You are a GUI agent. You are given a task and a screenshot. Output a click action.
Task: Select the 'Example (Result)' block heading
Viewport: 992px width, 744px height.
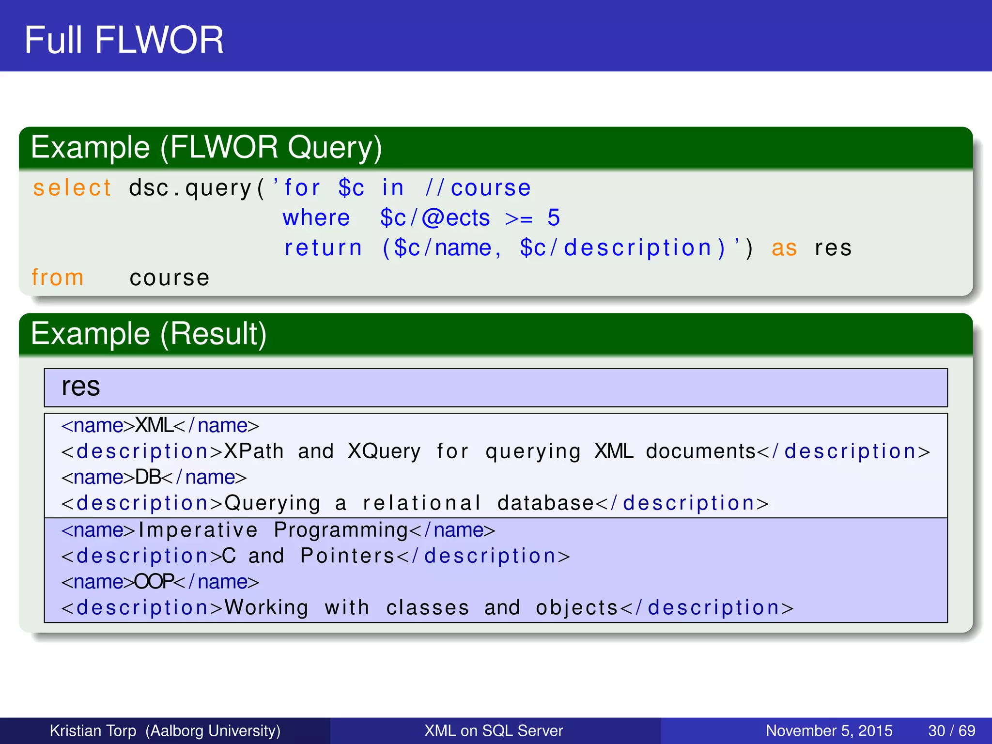(149, 334)
